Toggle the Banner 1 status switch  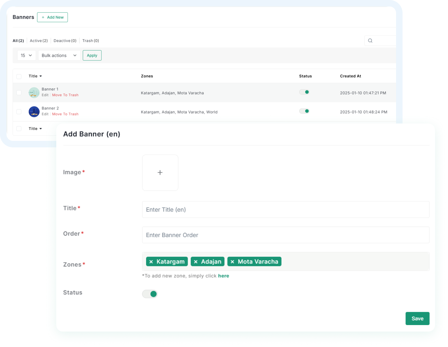(304, 92)
